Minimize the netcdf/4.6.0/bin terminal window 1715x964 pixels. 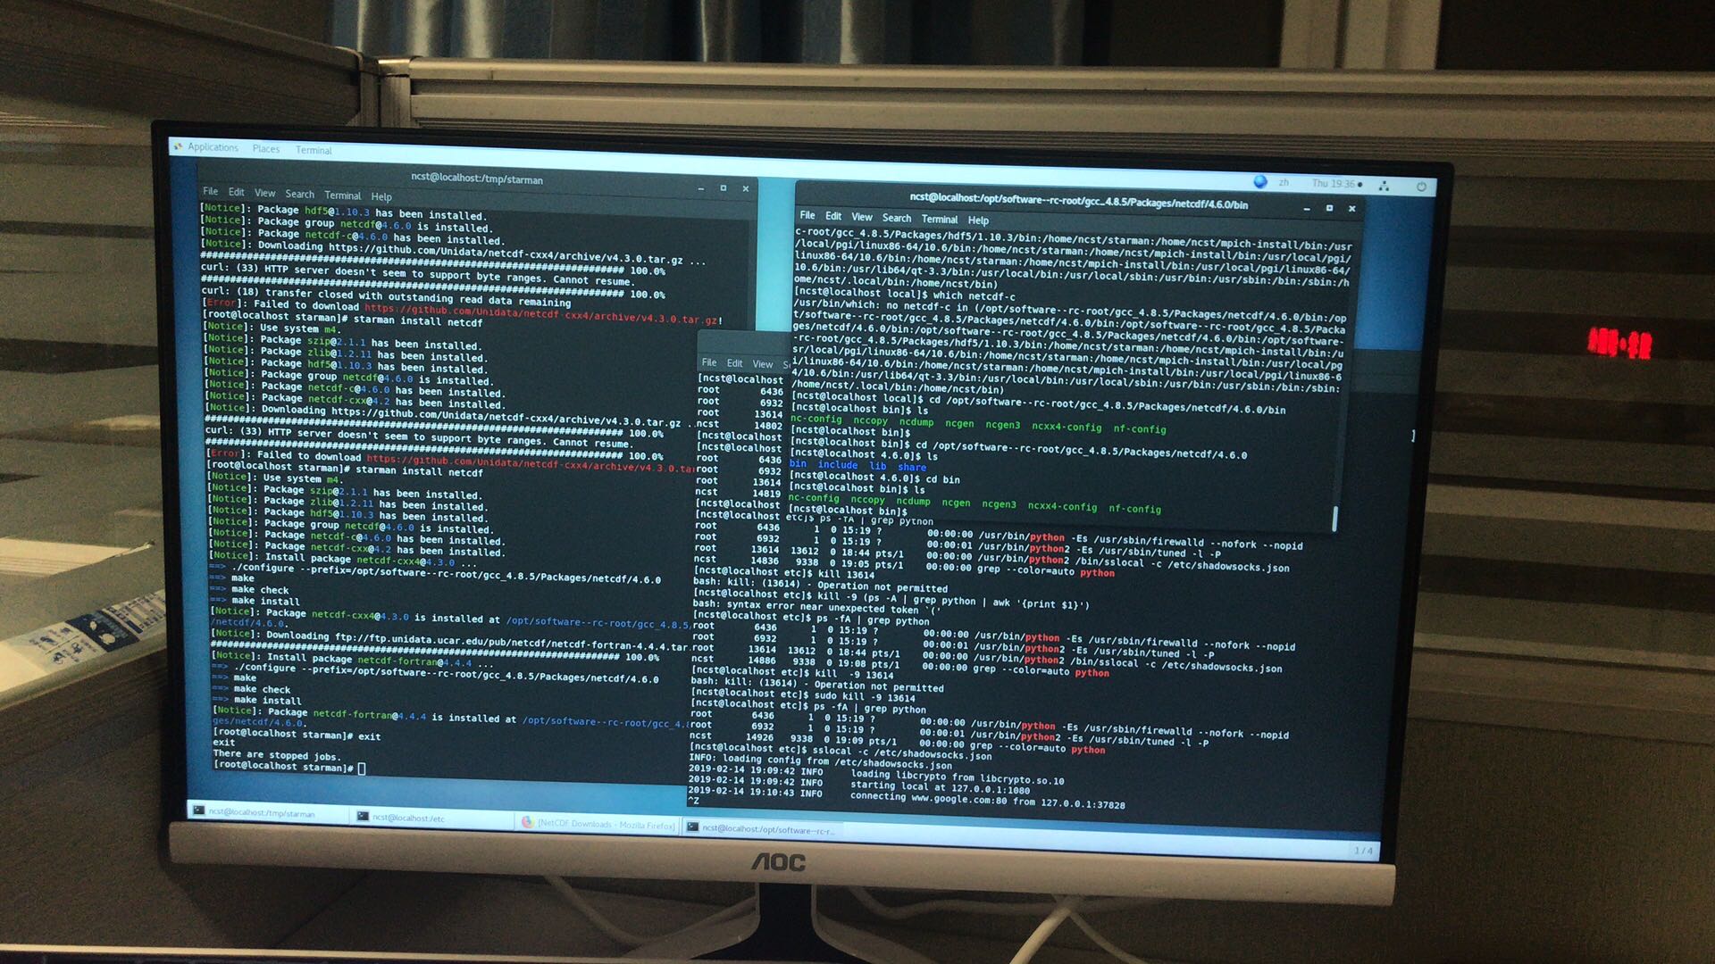(x=1307, y=209)
